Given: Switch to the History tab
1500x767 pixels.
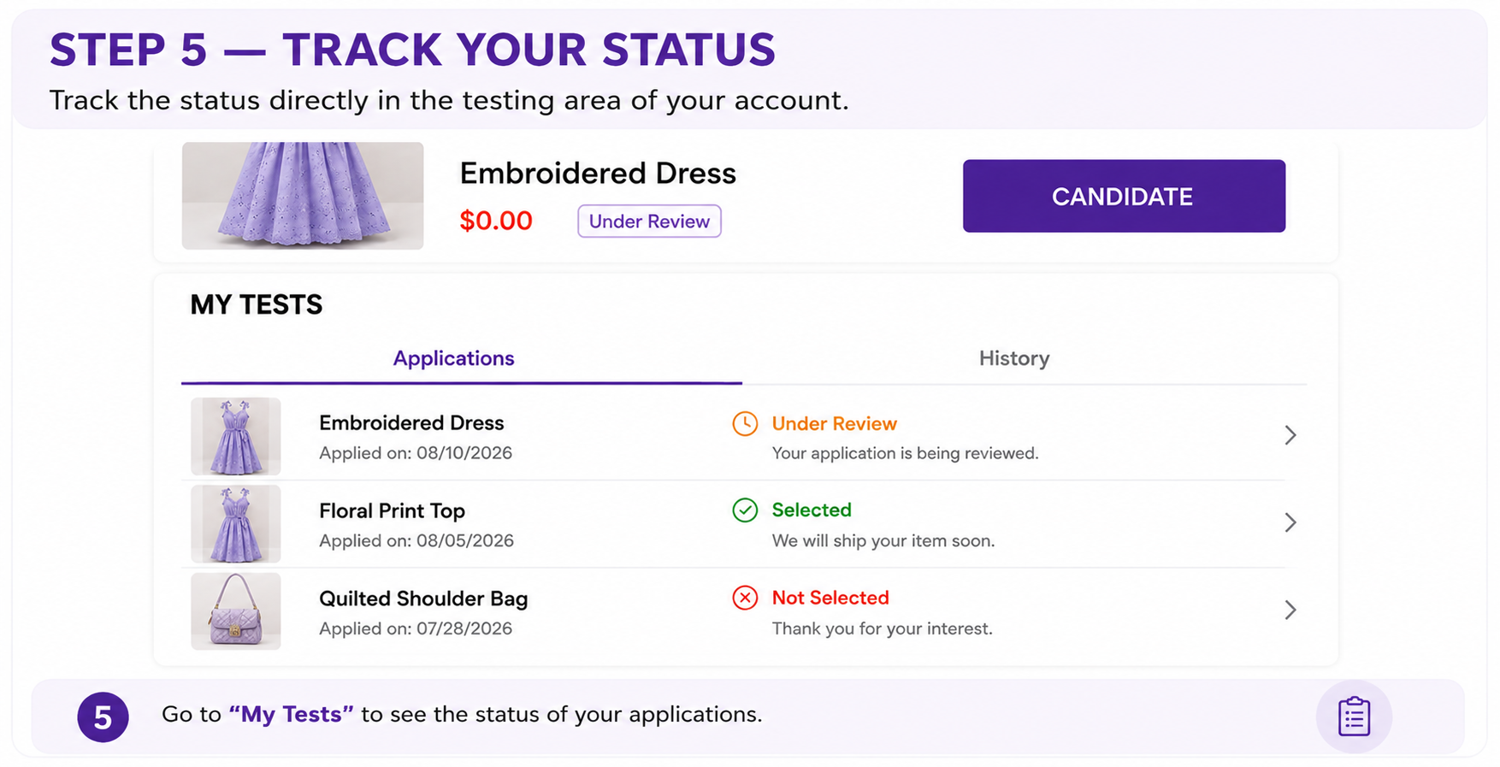Looking at the screenshot, I should tap(1014, 358).
